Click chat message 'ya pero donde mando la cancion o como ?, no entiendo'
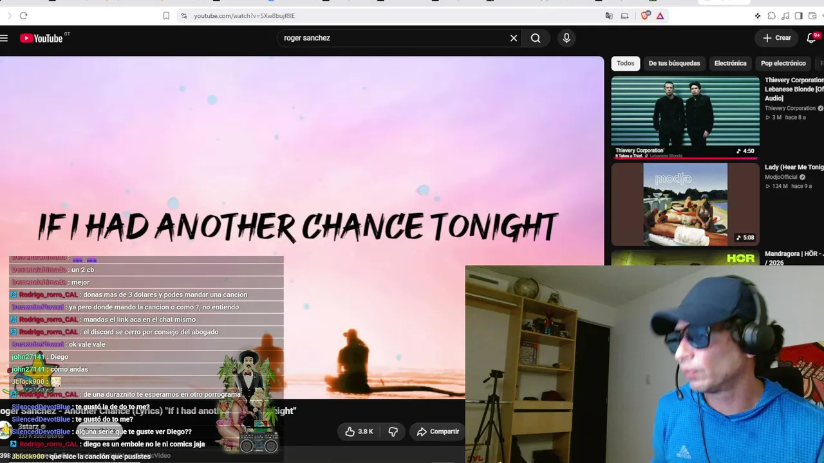Viewport: 824px width, 463px height. click(153, 307)
